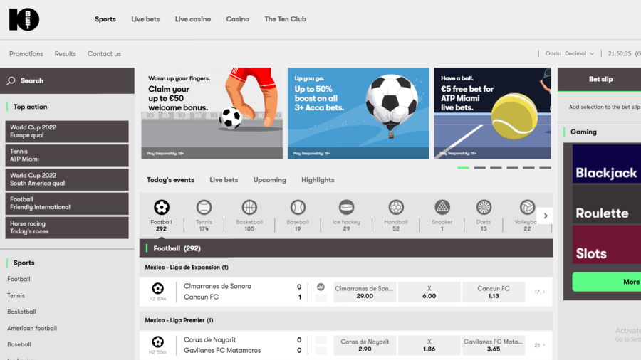
Task: Expand 21 more markets for Coras match
Action: pos(540,345)
